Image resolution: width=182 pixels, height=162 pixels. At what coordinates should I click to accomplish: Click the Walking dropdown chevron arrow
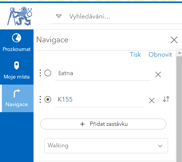coord(160,146)
